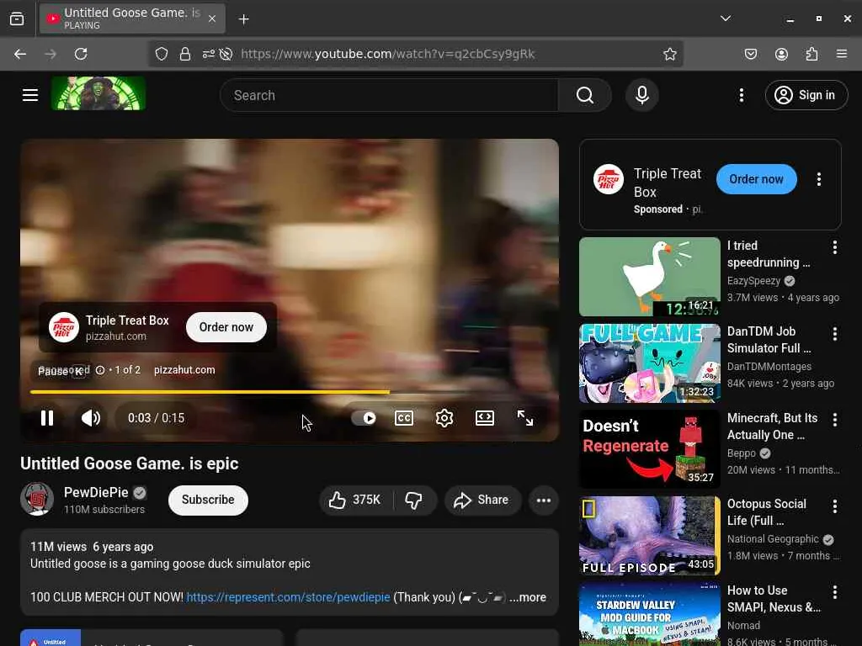Open DanTDM Full Game thumbnail

(650, 363)
